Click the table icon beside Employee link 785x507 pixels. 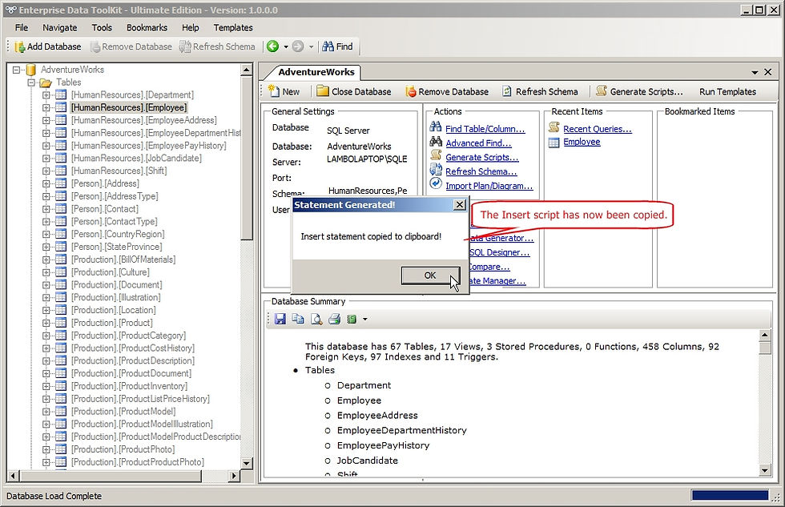(x=554, y=143)
